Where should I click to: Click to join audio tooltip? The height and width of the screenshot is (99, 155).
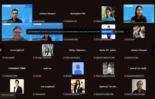coord(8,95)
